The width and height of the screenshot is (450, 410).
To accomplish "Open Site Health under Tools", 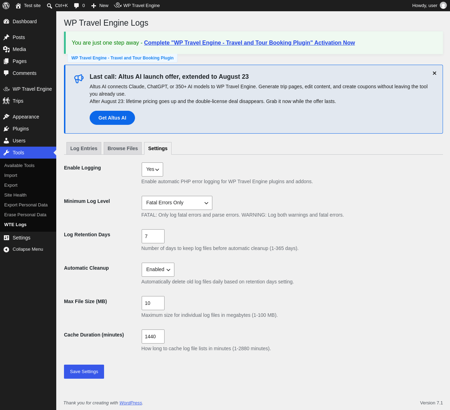I will coord(15,195).
